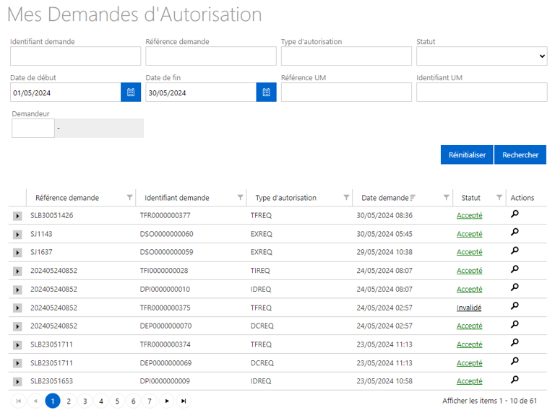Focus the Référence demande search field
The width and height of the screenshot is (555, 413).
pyautogui.click(x=211, y=56)
